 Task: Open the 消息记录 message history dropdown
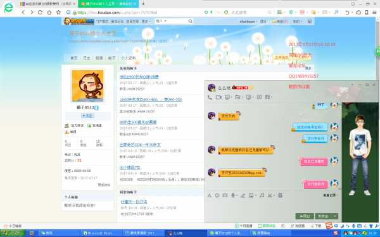(331, 195)
